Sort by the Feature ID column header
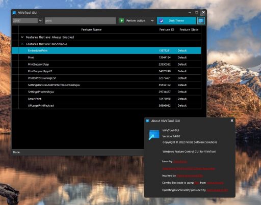Image resolution: width=261 pixels, height=205 pixels. [x=167, y=30]
